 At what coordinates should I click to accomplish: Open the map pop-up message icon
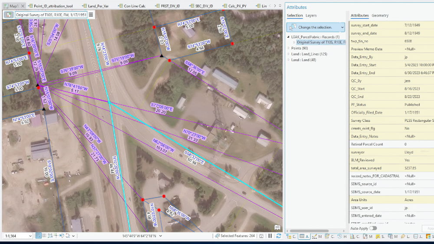pos(277,228)
